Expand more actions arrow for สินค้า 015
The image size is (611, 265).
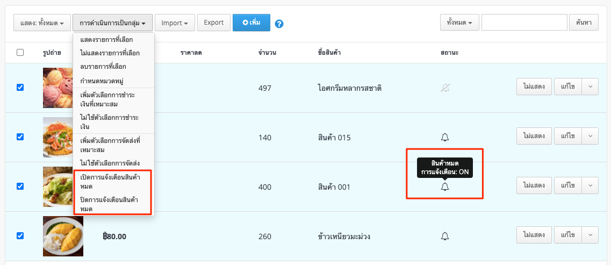tap(590, 136)
